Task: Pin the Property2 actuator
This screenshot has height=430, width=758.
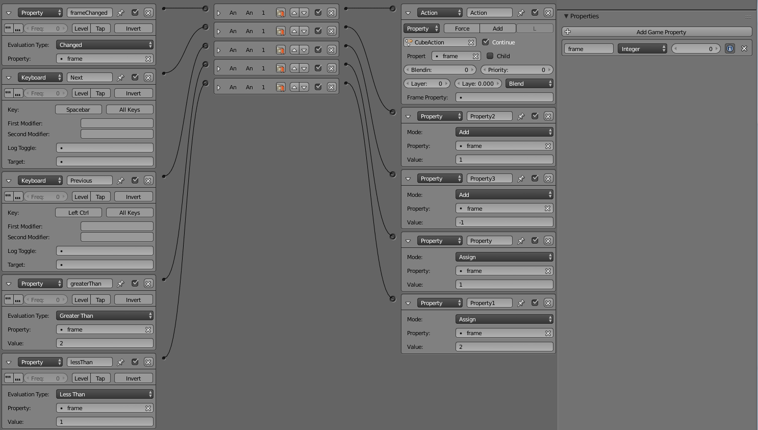Action: click(521, 116)
